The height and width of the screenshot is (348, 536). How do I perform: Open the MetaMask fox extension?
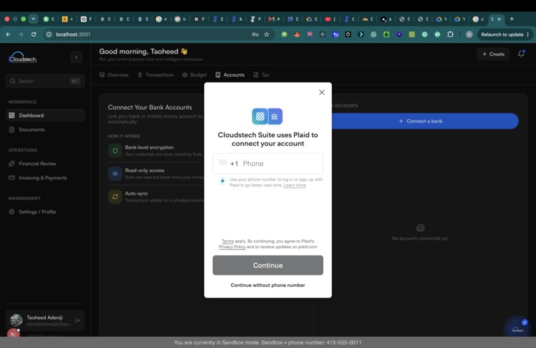(297, 34)
